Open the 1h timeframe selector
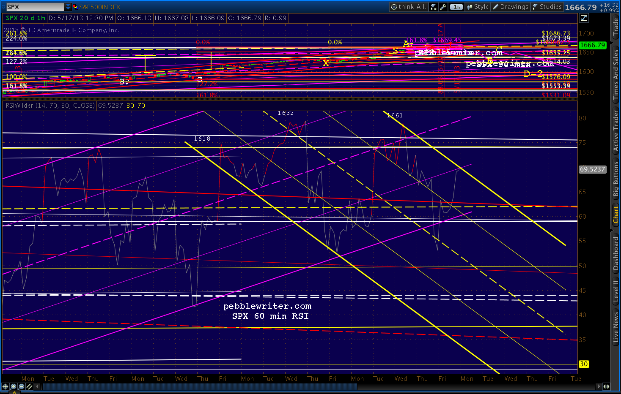 456,7
